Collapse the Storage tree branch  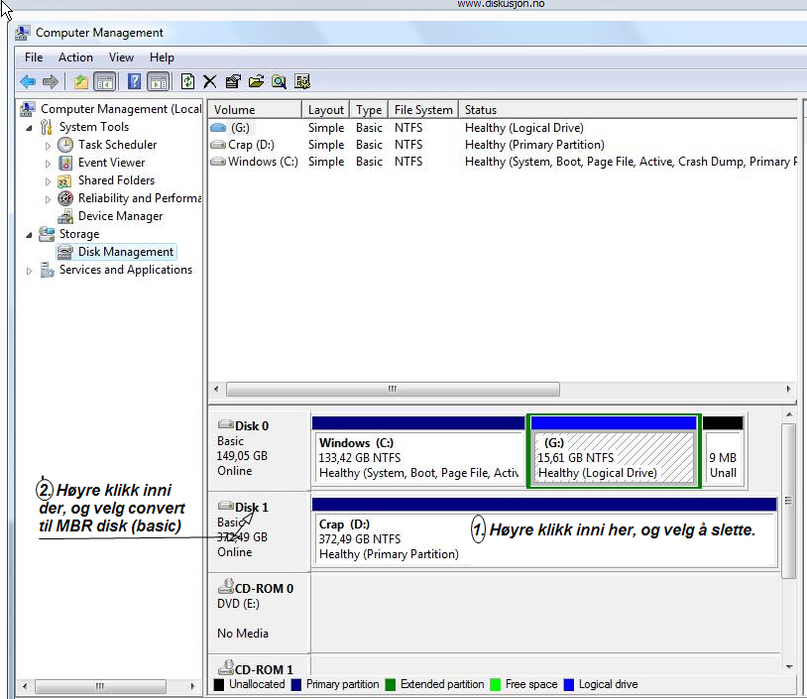(29, 235)
